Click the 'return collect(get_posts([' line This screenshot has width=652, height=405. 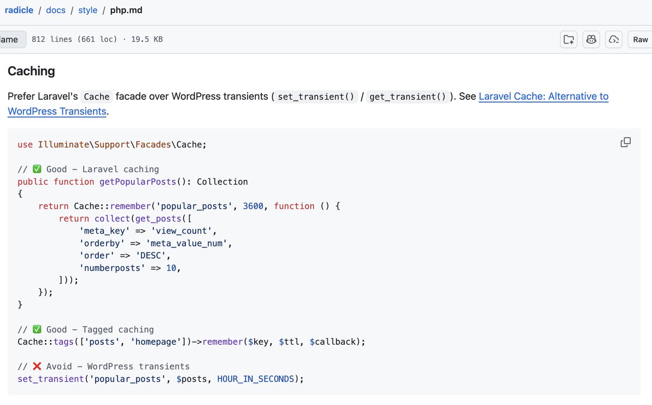(126, 219)
